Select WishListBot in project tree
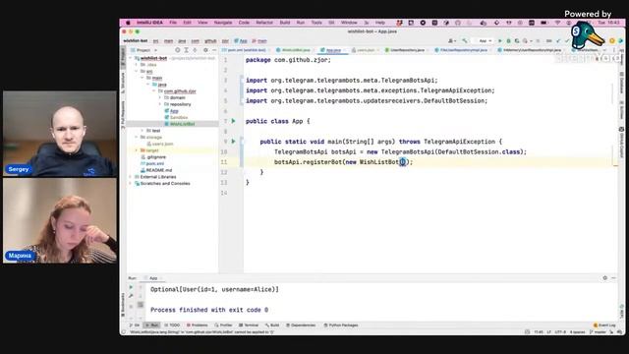Viewport: 629px width, 354px height. (182, 124)
